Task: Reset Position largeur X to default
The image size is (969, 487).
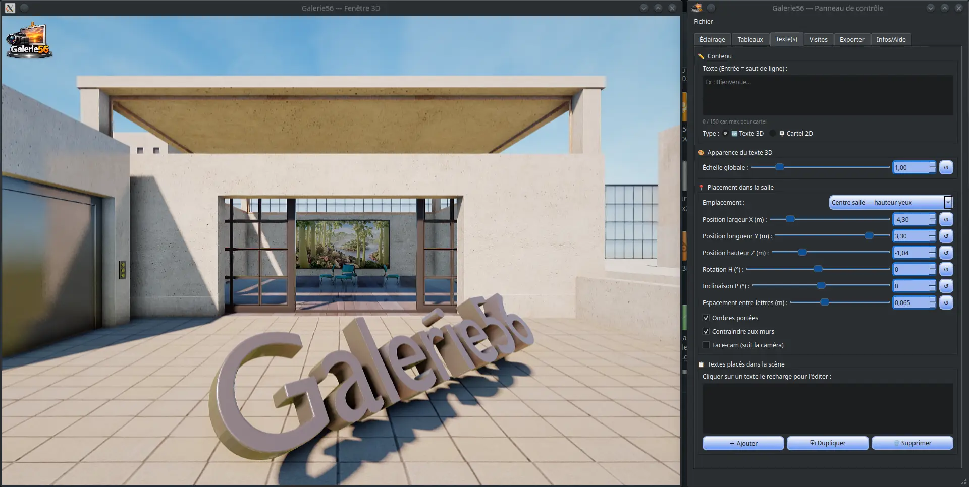Action: (x=946, y=219)
